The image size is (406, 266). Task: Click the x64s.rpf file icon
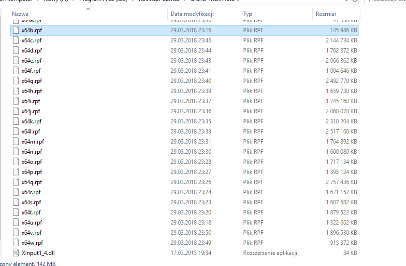(16, 202)
